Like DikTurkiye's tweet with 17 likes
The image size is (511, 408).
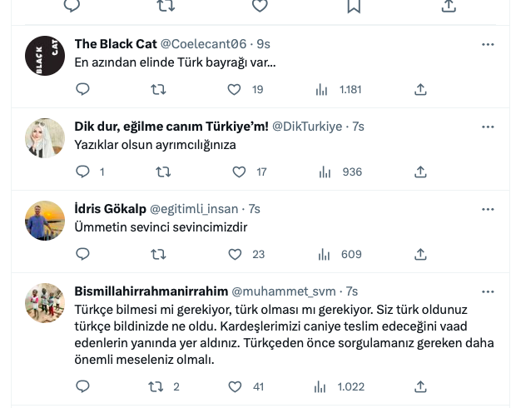click(x=250, y=172)
